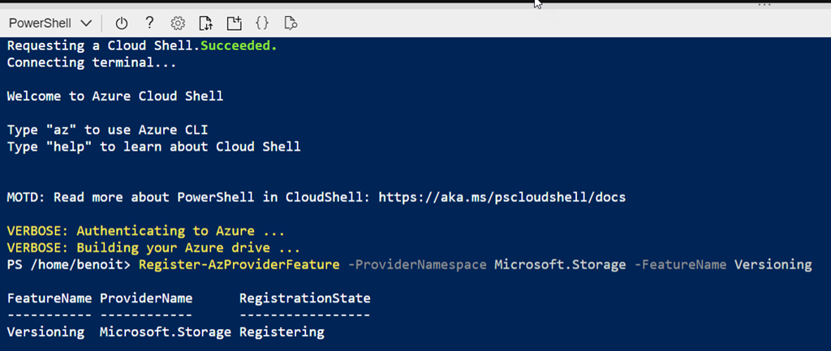Restart Cloud Shell with the power icon
Screen dimensions: 831x351
pyautogui.click(x=122, y=23)
